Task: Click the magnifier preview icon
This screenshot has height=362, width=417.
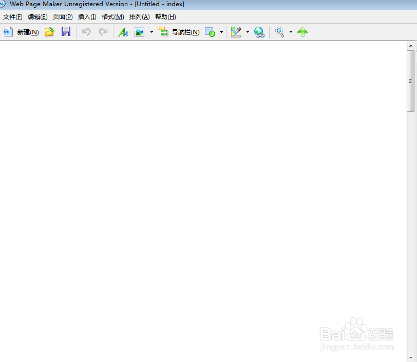Action: (279, 32)
